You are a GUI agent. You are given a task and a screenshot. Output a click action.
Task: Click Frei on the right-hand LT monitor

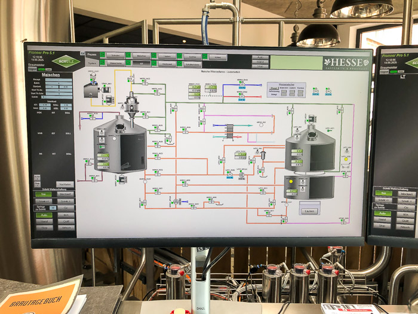click(383, 193)
